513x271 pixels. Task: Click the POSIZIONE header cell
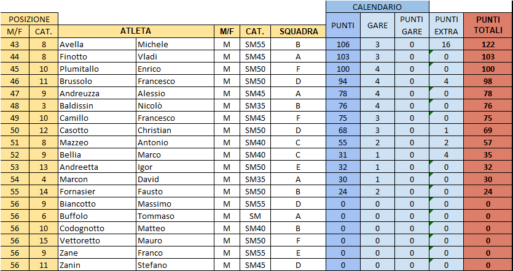coord(29,20)
